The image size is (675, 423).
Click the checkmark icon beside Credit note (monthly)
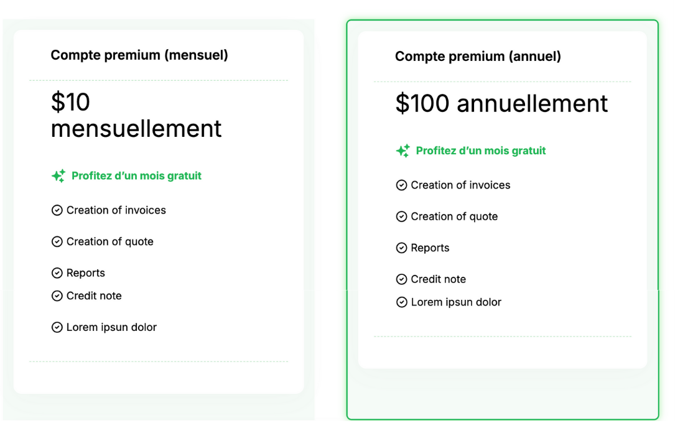click(x=57, y=295)
